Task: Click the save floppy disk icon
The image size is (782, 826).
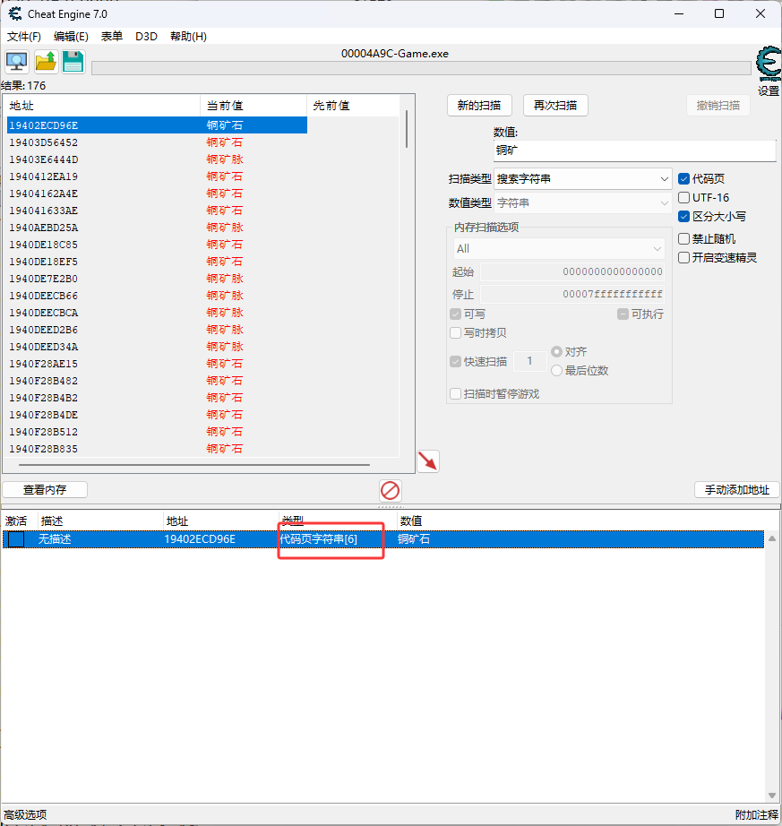Action: point(73,62)
